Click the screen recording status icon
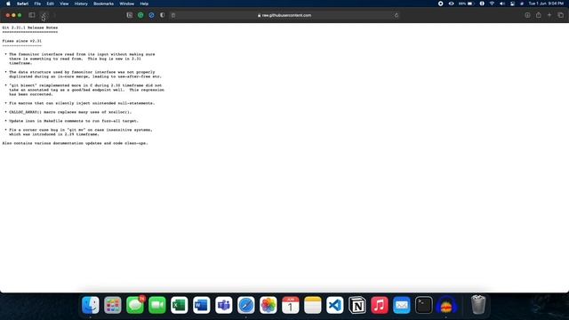The width and height of the screenshot is (569, 320). pyautogui.click(x=441, y=4)
